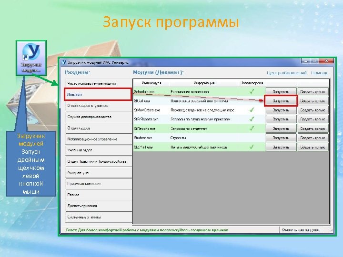Screen dimensions: 343x257
Task: Select the Деканат section
Action: (x=98, y=94)
